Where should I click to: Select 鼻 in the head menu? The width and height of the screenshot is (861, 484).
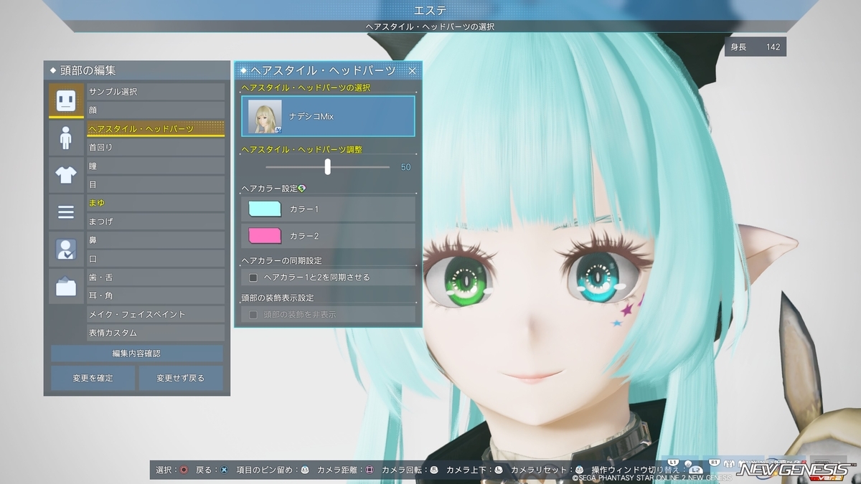[156, 240]
